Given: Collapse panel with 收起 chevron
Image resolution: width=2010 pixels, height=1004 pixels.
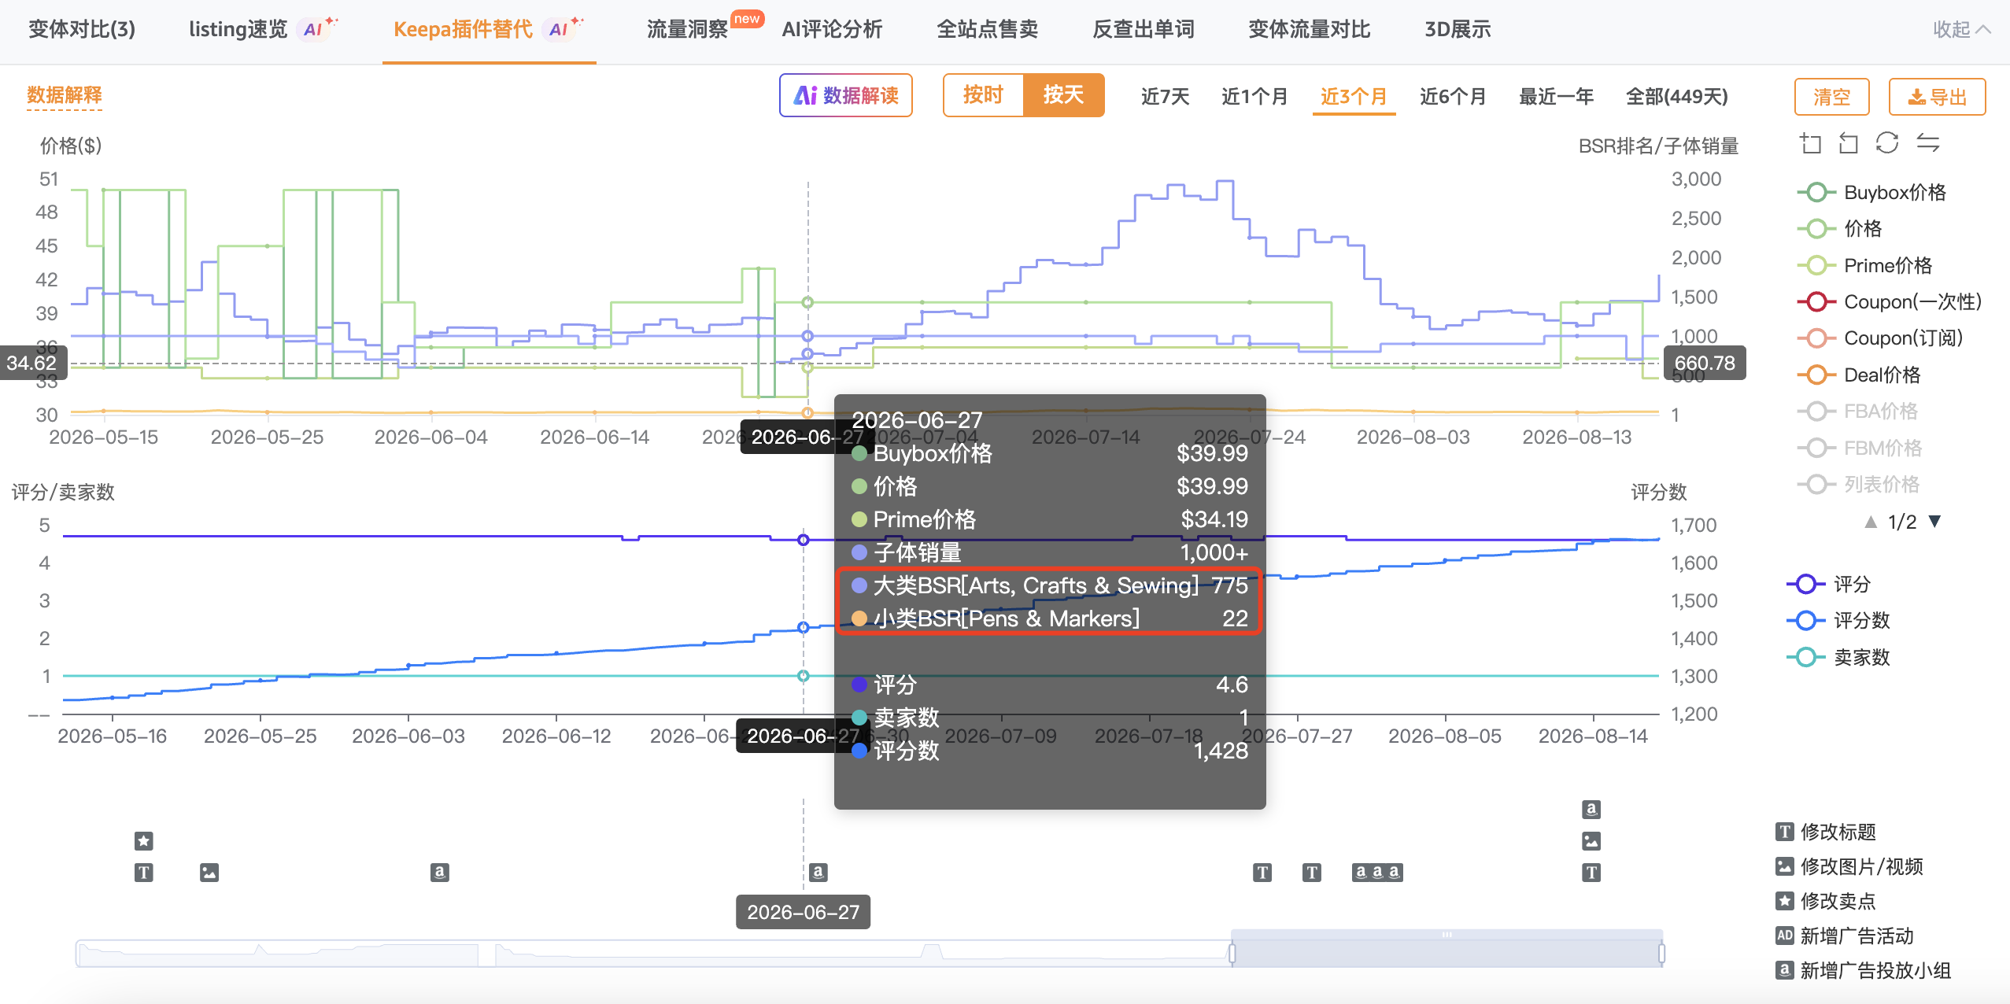Looking at the screenshot, I should (x=1961, y=29).
